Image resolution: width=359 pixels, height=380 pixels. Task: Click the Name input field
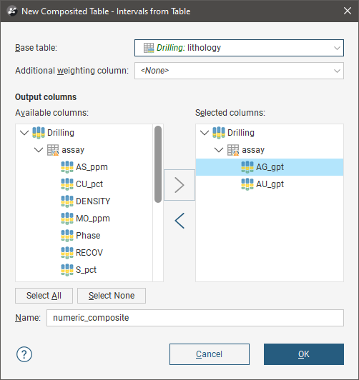pos(195,318)
